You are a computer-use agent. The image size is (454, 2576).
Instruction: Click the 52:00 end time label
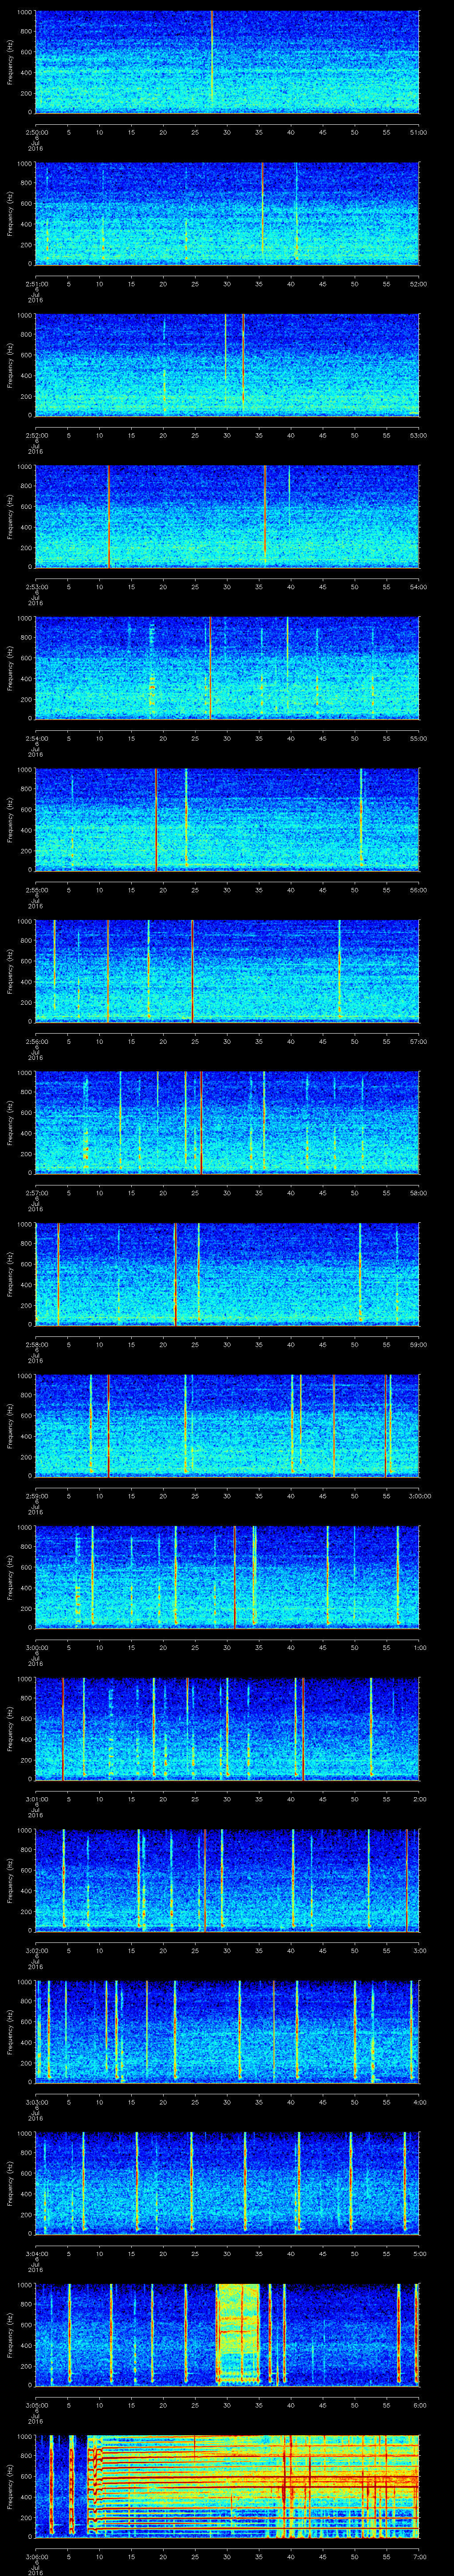point(419,284)
